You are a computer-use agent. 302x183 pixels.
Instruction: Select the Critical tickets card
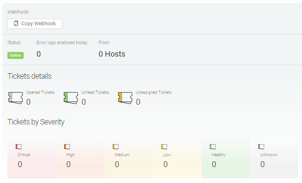(31, 159)
